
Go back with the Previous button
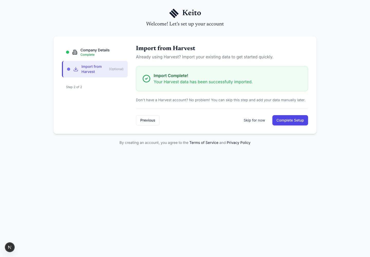click(x=148, y=120)
